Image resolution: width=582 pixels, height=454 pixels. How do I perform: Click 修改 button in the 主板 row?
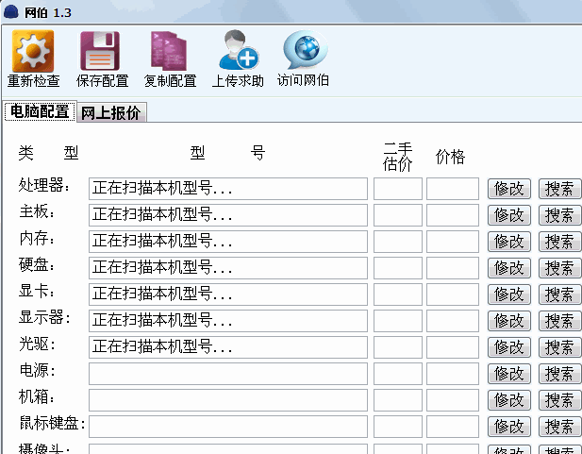[x=509, y=215]
